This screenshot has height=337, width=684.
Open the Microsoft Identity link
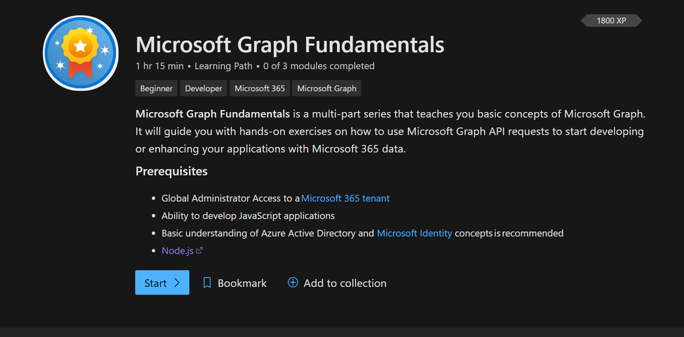[x=414, y=233]
